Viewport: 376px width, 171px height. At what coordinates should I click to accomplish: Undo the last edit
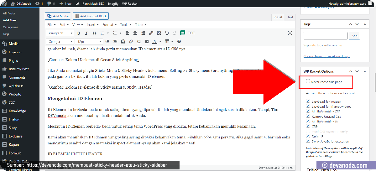click(x=167, y=33)
